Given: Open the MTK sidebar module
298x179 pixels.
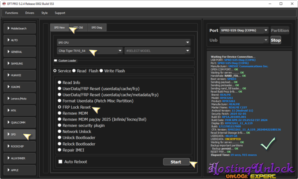Looking at the screenshot, I should 19,110.
